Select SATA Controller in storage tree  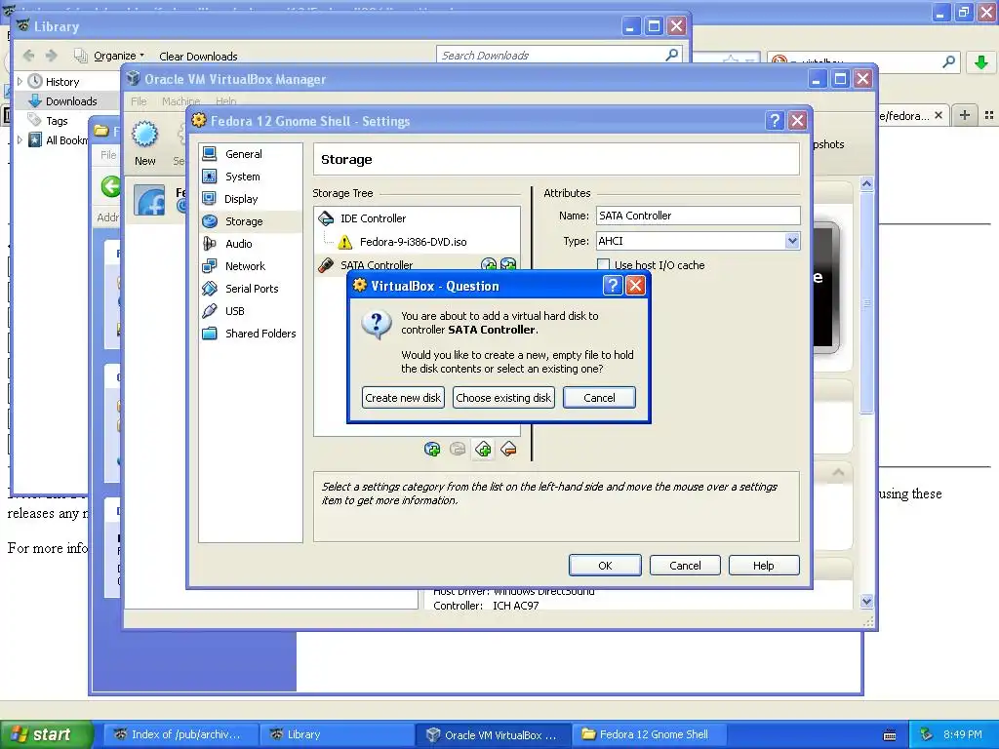[x=377, y=265]
